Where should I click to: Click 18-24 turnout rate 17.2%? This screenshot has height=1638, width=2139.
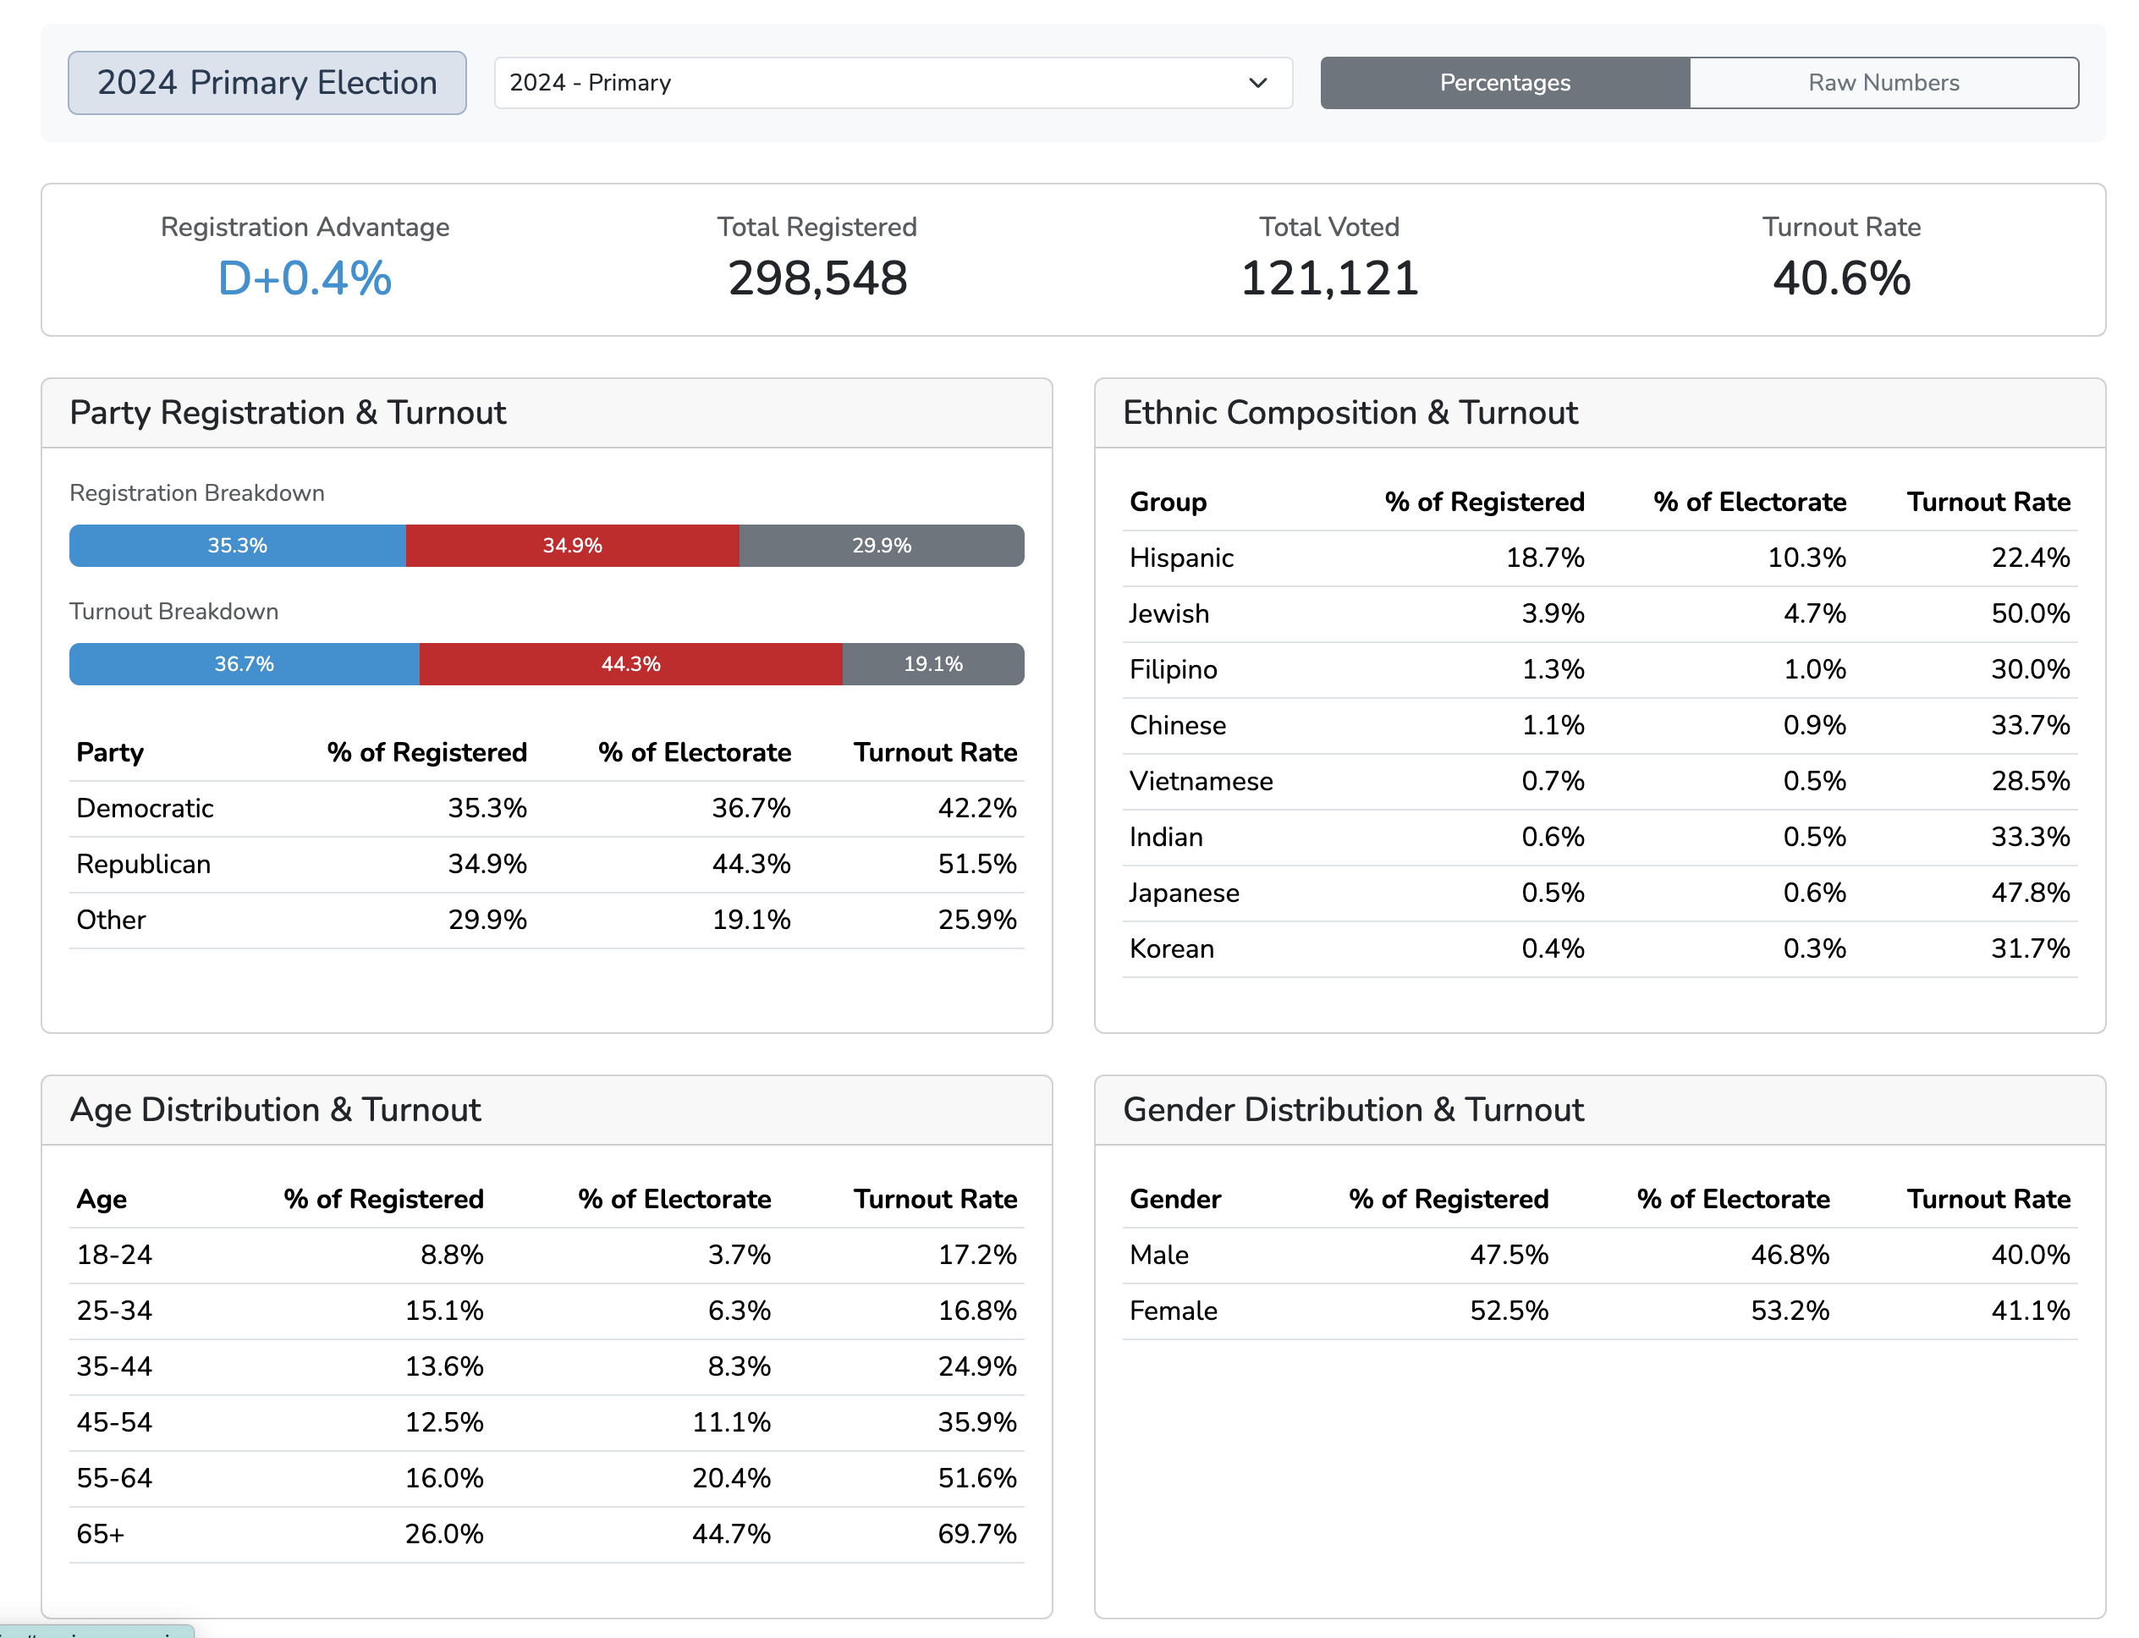click(x=977, y=1255)
